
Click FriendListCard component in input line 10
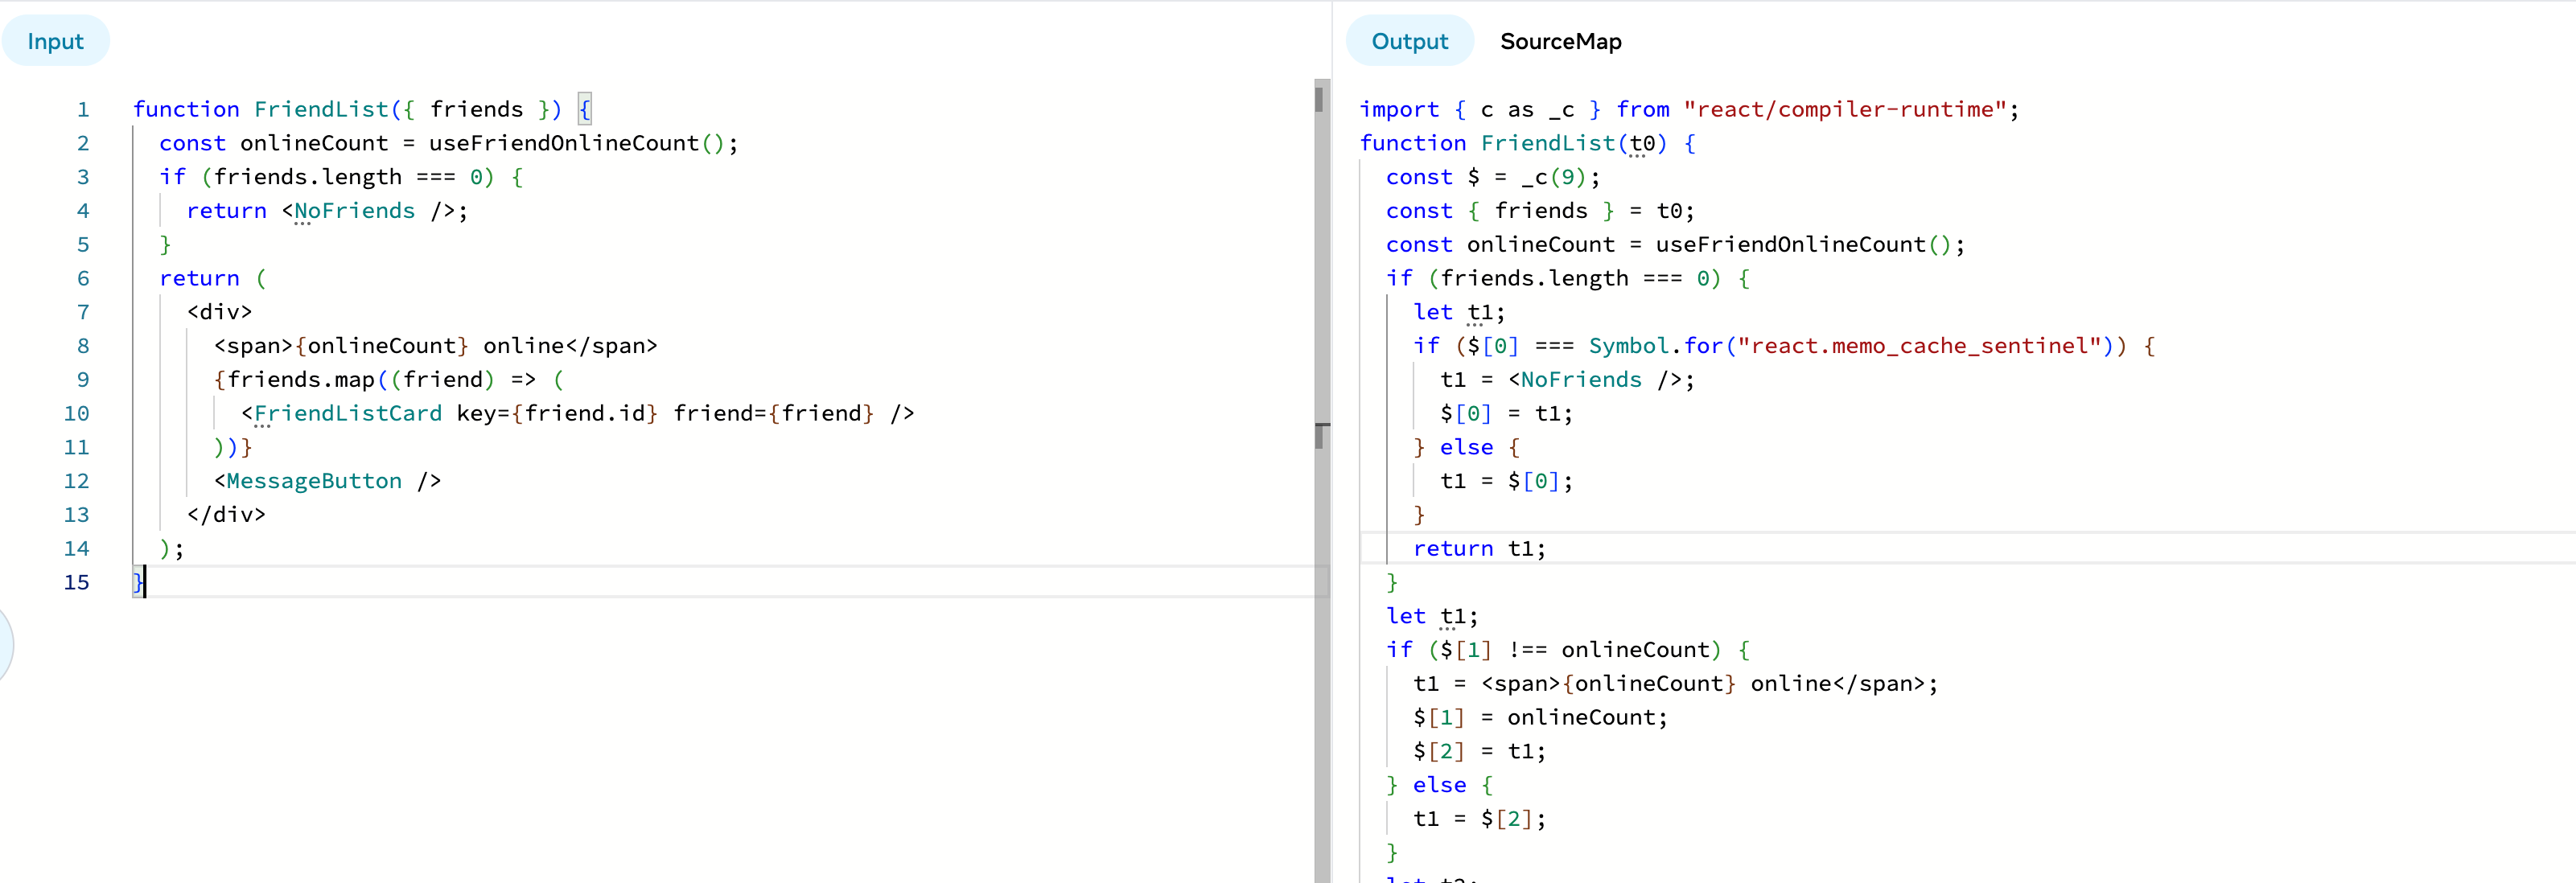[x=347, y=413]
